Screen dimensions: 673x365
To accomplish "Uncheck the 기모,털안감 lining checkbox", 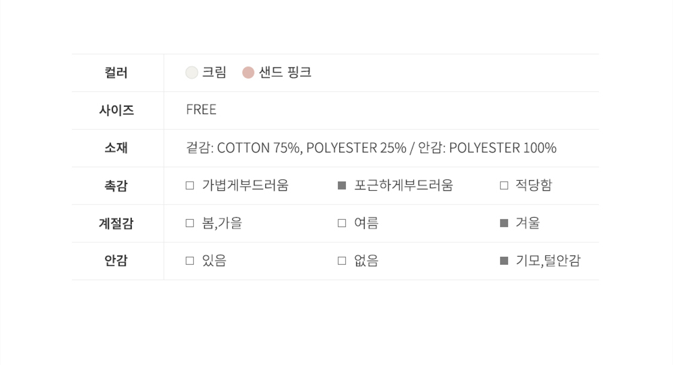I will 504,261.
